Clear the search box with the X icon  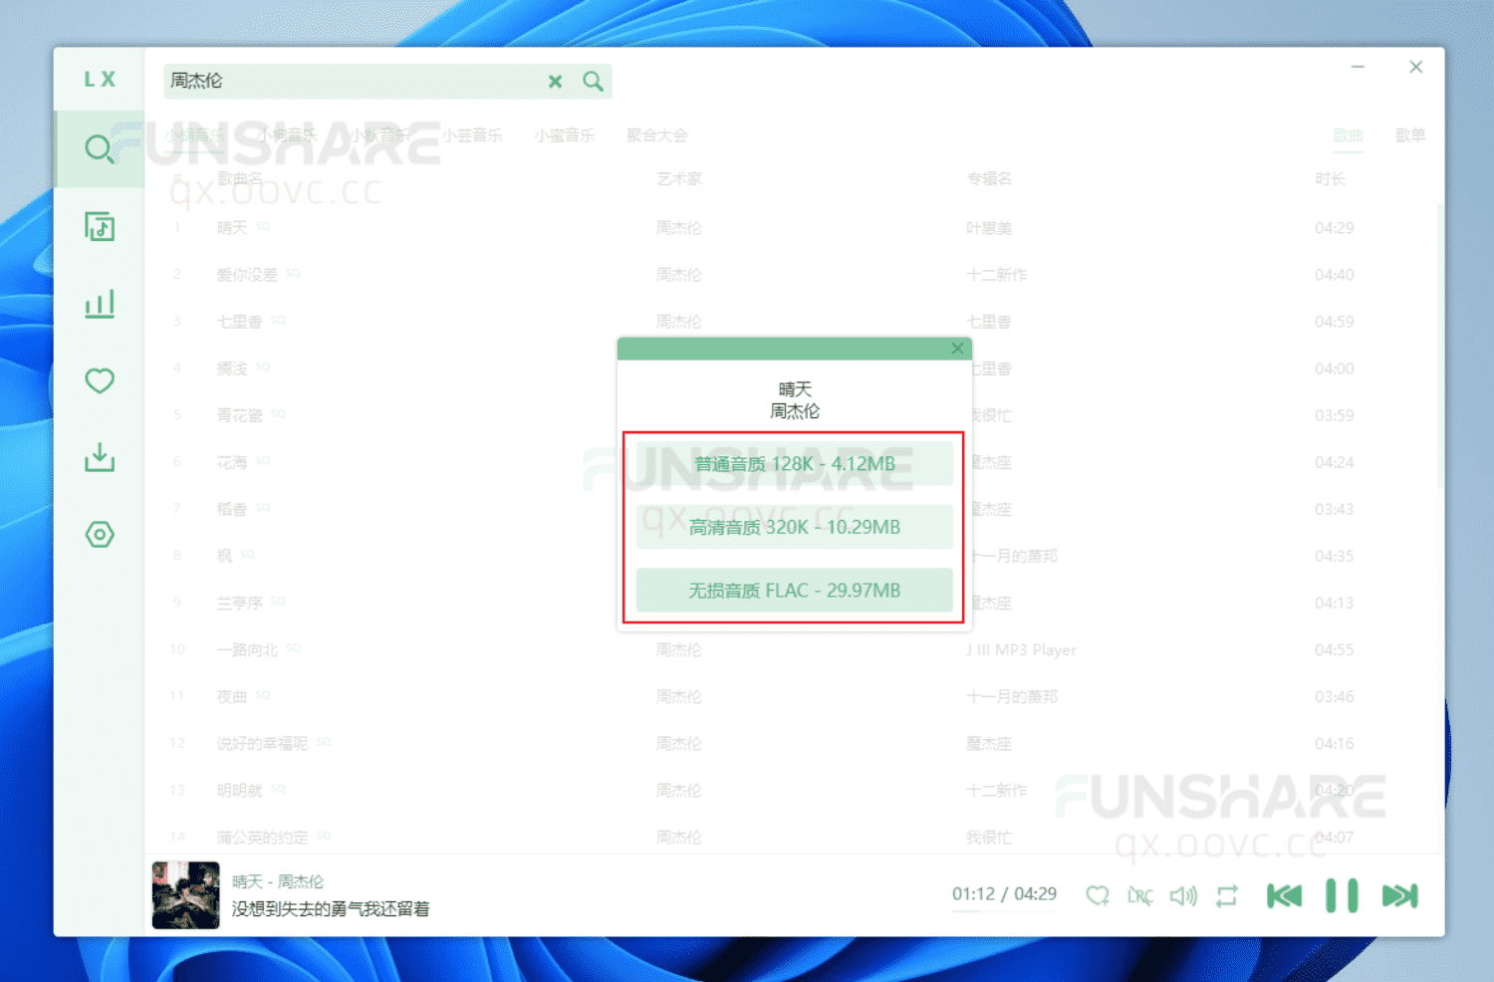pos(555,82)
